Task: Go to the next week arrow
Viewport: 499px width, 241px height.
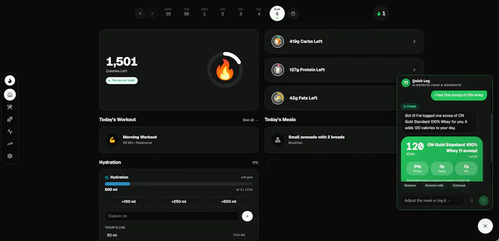Action: (x=152, y=13)
